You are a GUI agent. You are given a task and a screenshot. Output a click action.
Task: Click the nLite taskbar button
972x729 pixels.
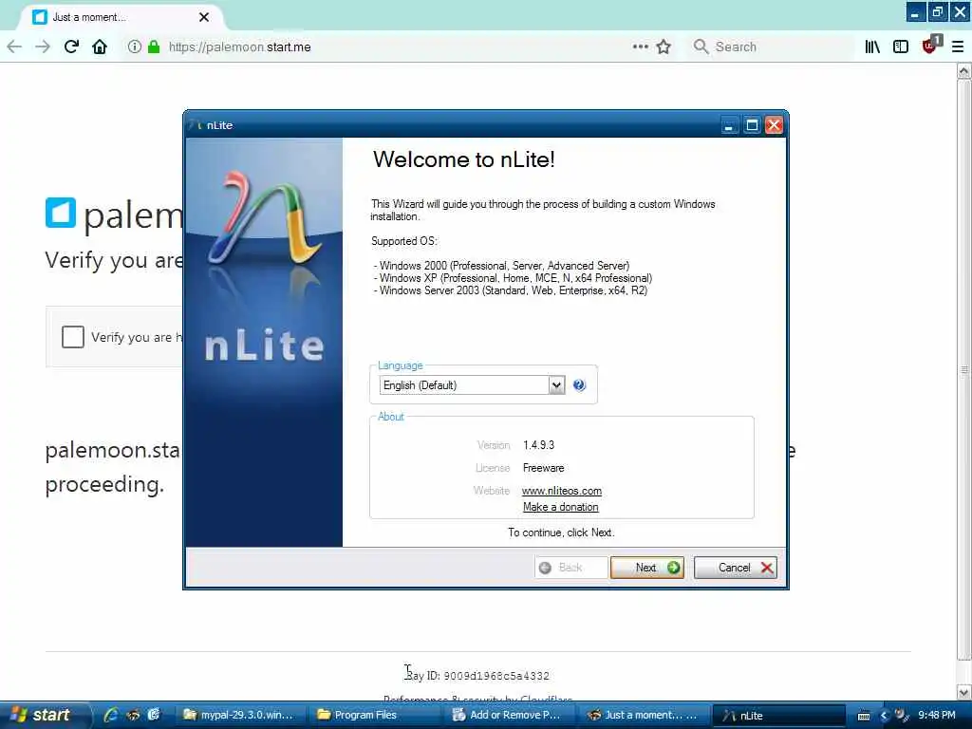point(778,715)
